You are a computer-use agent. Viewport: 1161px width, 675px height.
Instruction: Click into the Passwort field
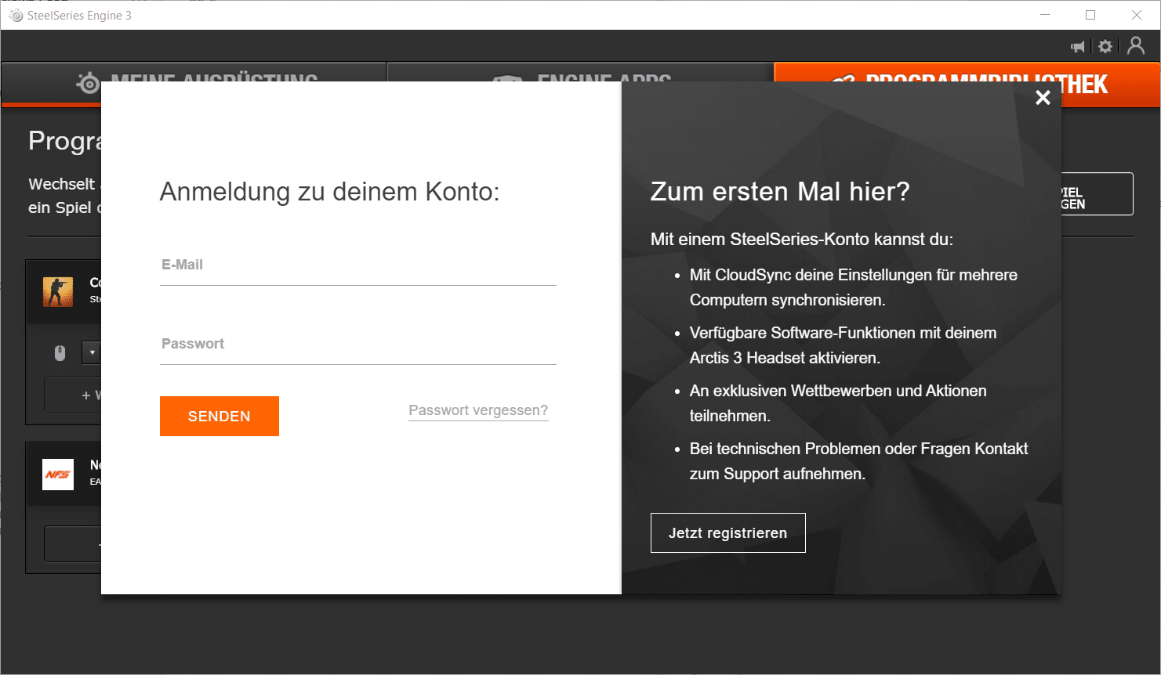coord(357,345)
